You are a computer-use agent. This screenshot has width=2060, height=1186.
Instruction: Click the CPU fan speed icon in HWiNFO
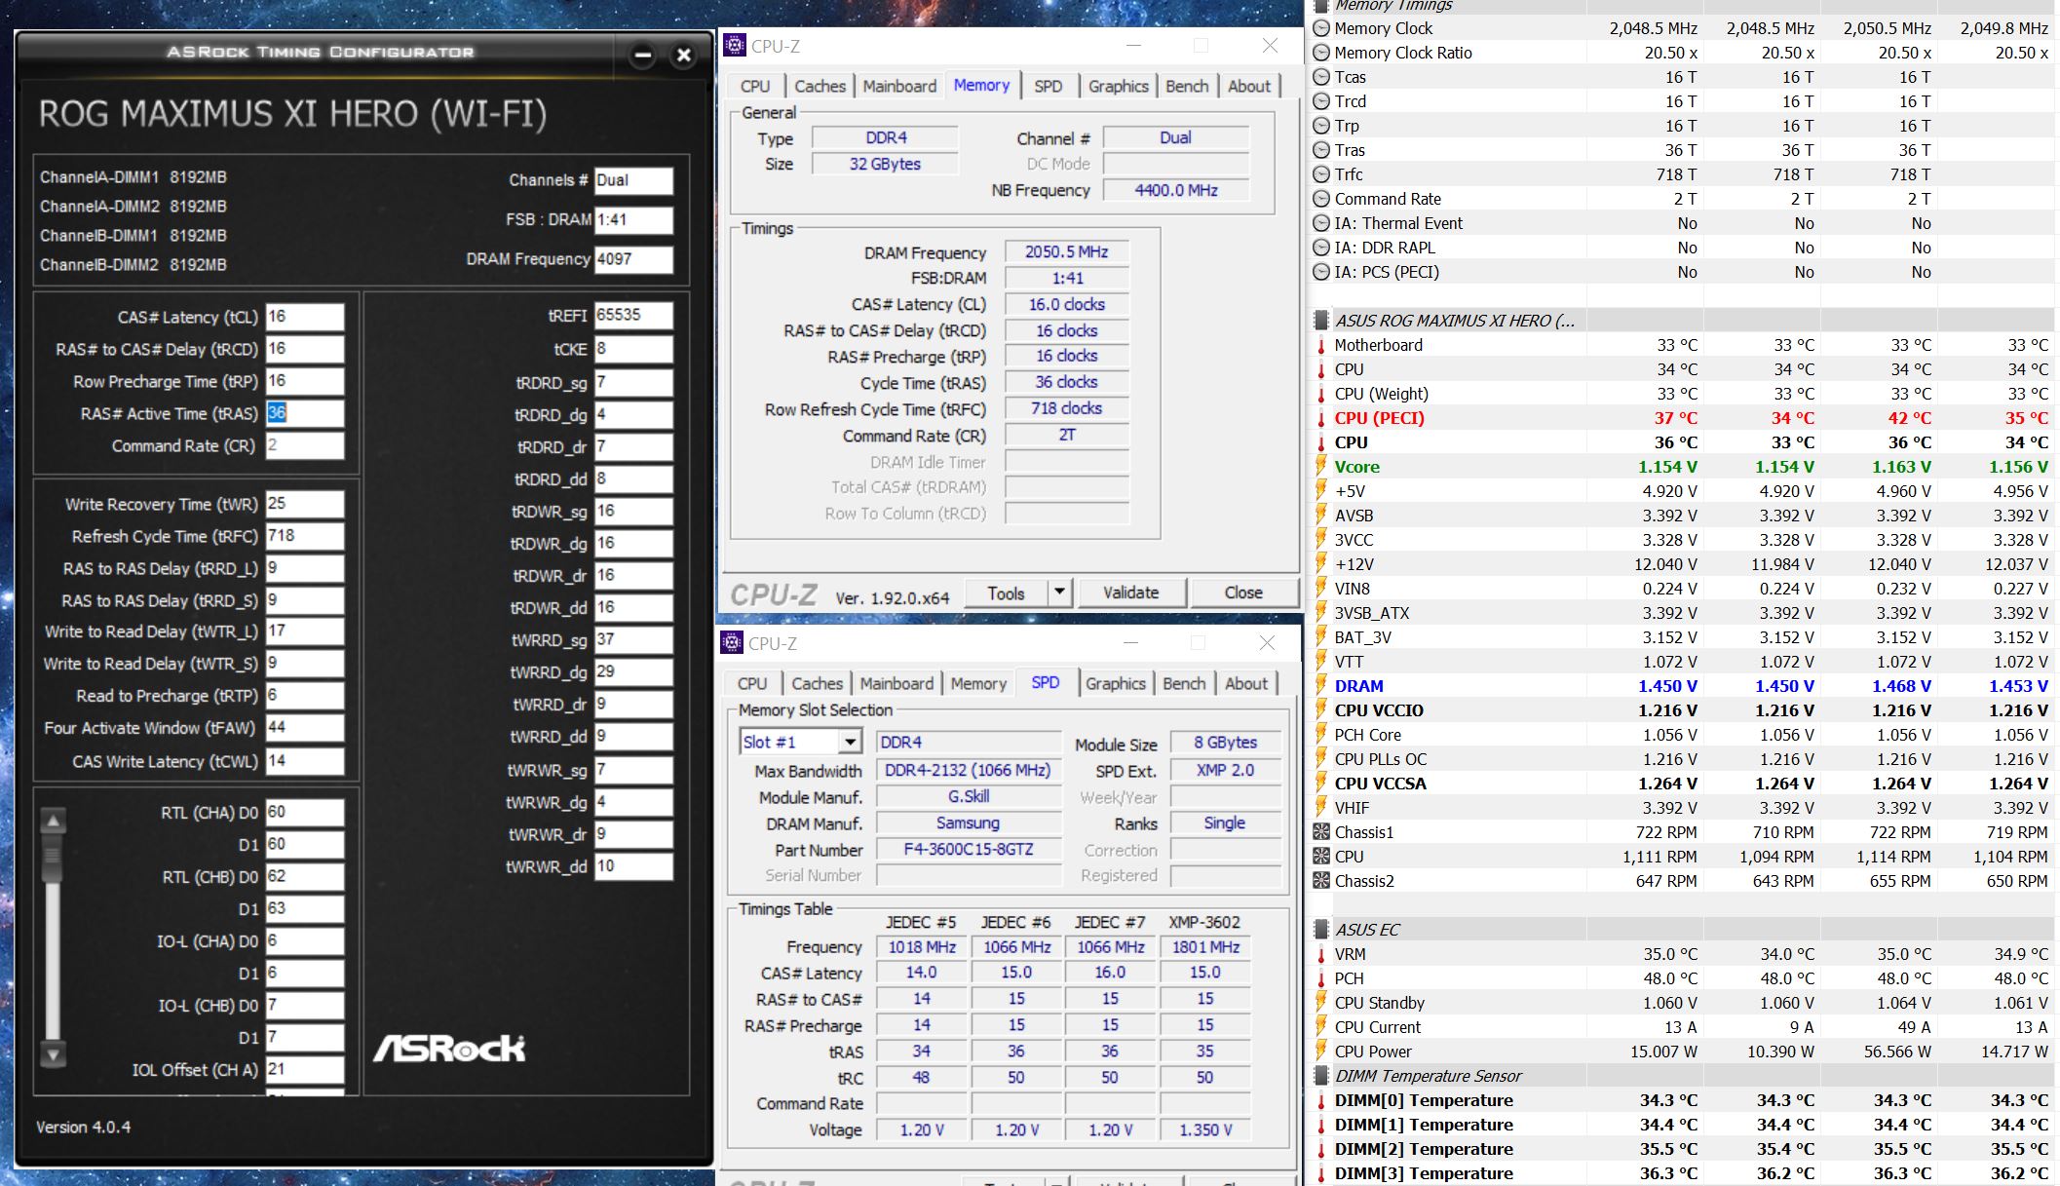pyautogui.click(x=1322, y=857)
